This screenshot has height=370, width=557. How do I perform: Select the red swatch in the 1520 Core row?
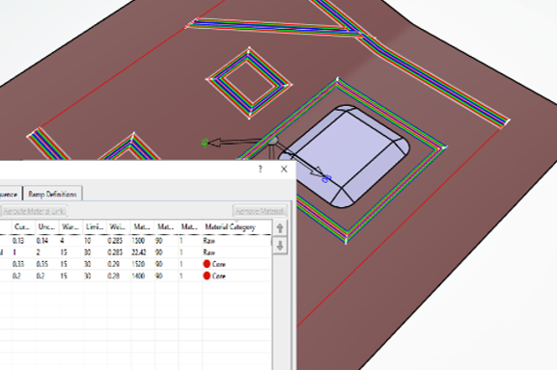pos(207,264)
